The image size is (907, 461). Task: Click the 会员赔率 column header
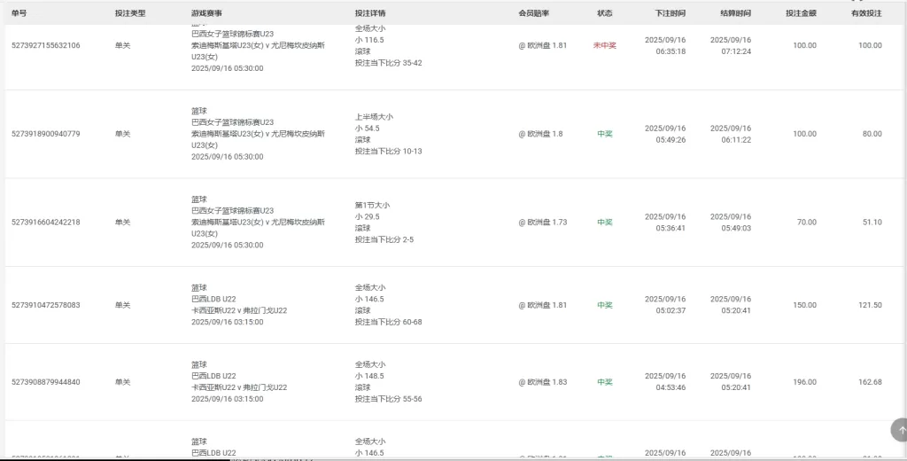(x=533, y=13)
